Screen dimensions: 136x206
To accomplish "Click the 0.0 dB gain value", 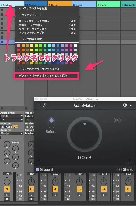I will click(85, 157).
